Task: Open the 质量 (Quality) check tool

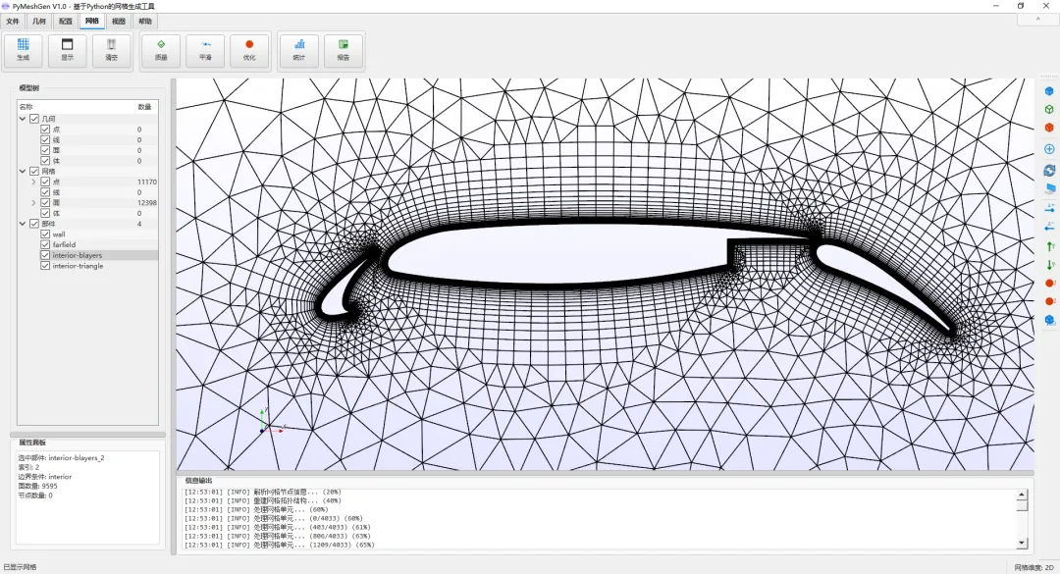Action: point(161,50)
